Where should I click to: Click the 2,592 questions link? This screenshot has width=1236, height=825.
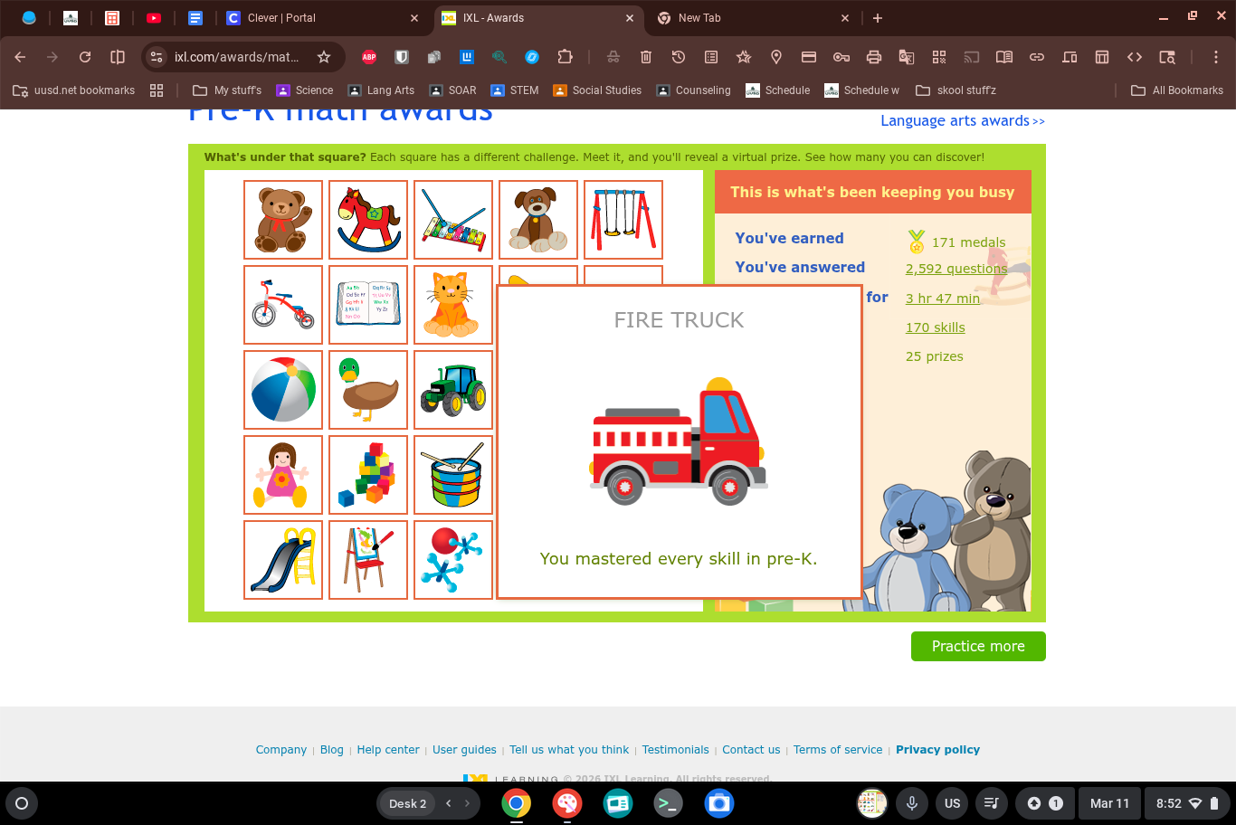[956, 269]
